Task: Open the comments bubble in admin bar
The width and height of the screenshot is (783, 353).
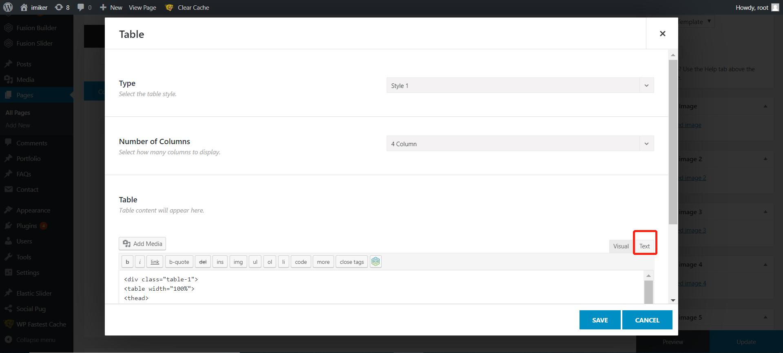Action: click(84, 7)
